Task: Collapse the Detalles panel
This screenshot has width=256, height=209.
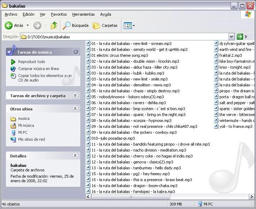Action: coord(75,155)
